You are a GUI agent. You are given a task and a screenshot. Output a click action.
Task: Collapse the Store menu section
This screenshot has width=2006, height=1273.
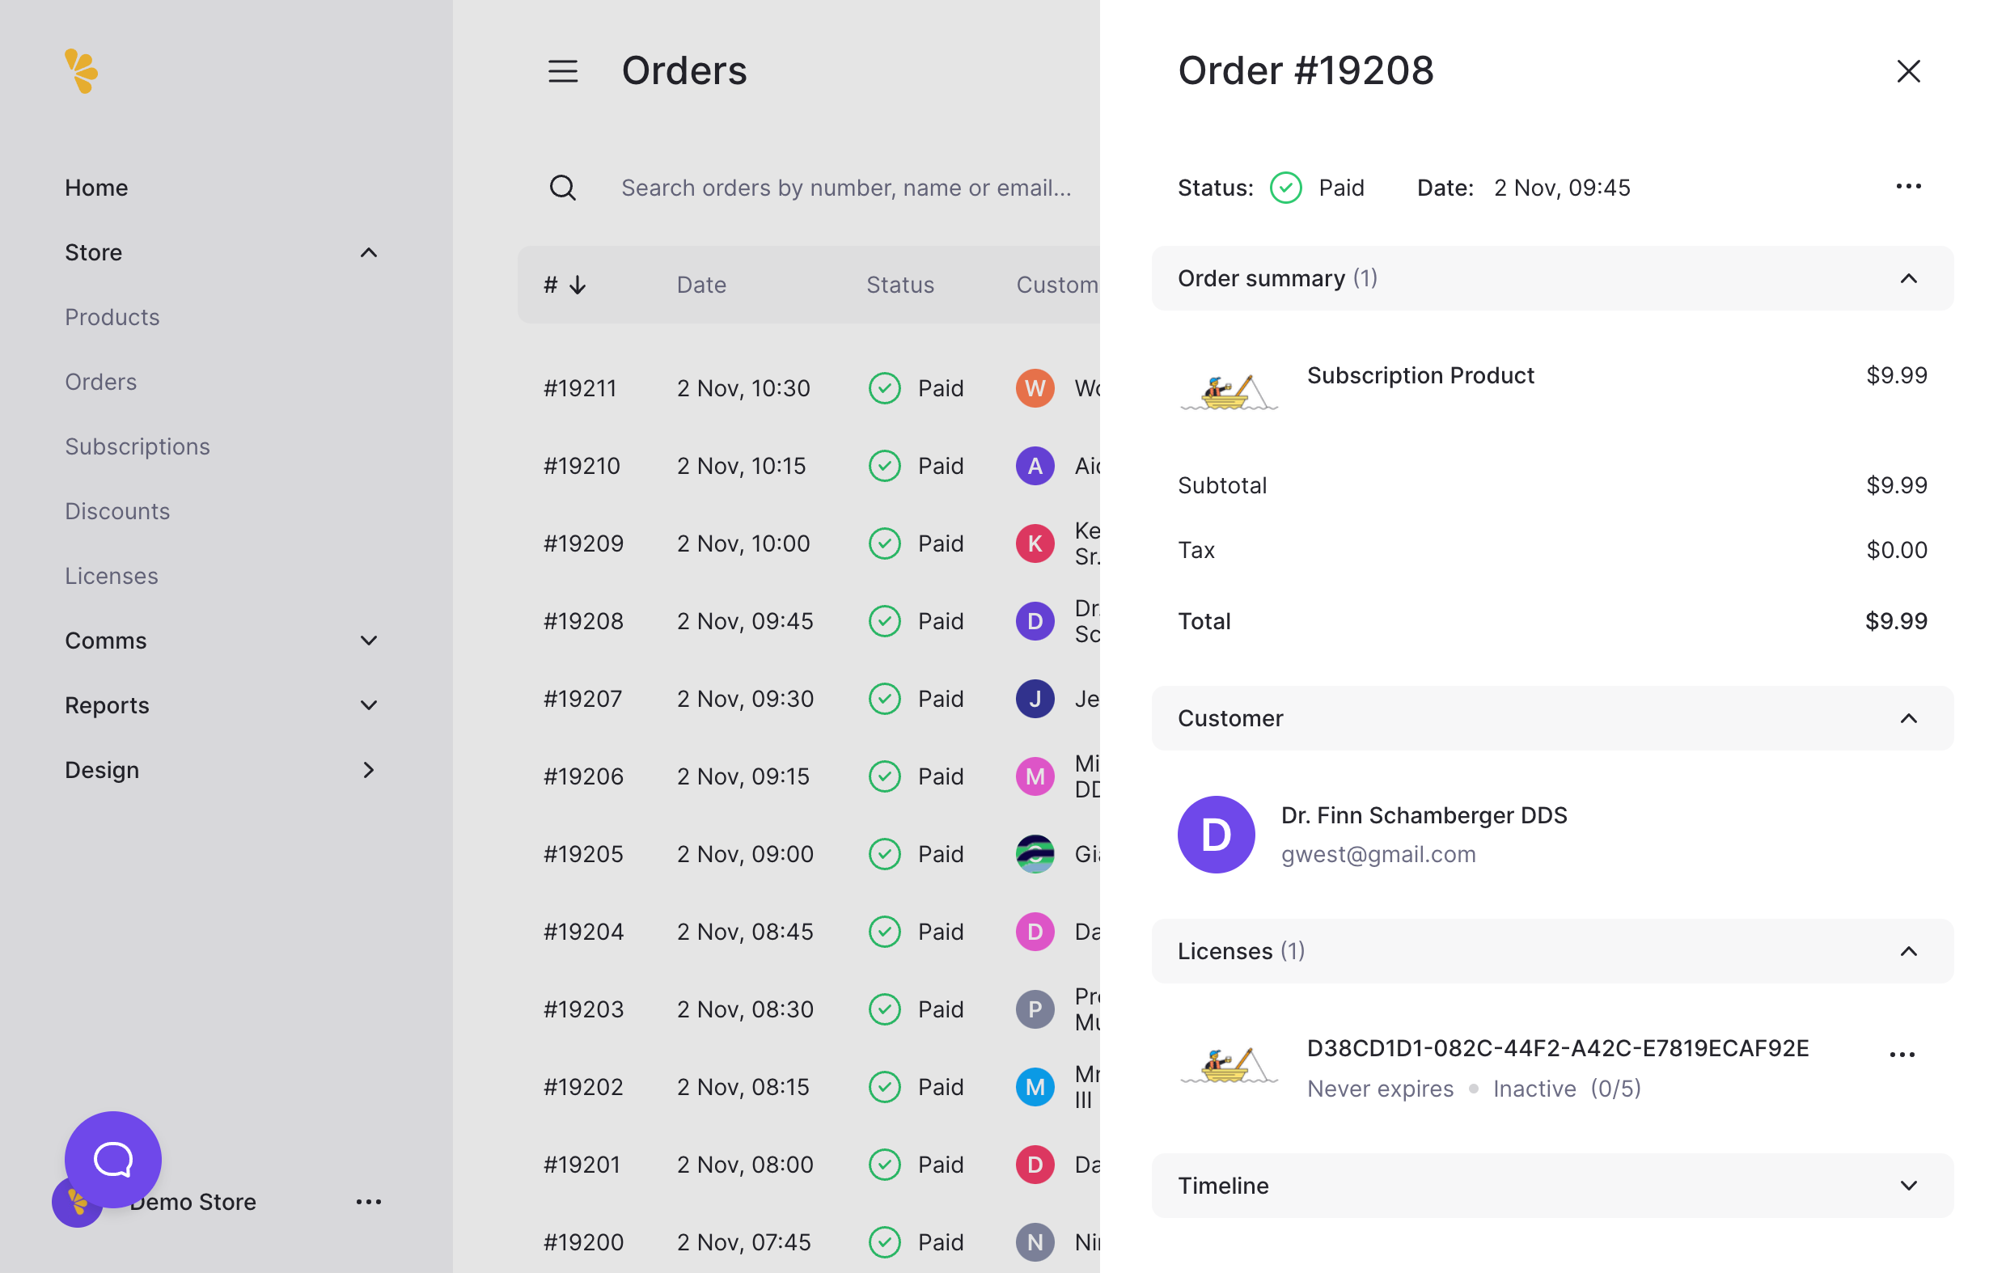368,252
